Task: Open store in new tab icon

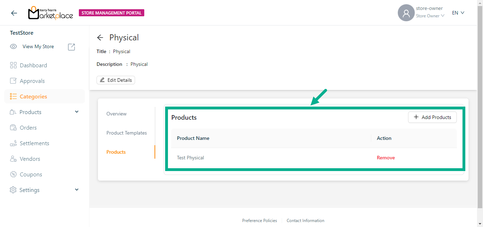Action: (71, 47)
